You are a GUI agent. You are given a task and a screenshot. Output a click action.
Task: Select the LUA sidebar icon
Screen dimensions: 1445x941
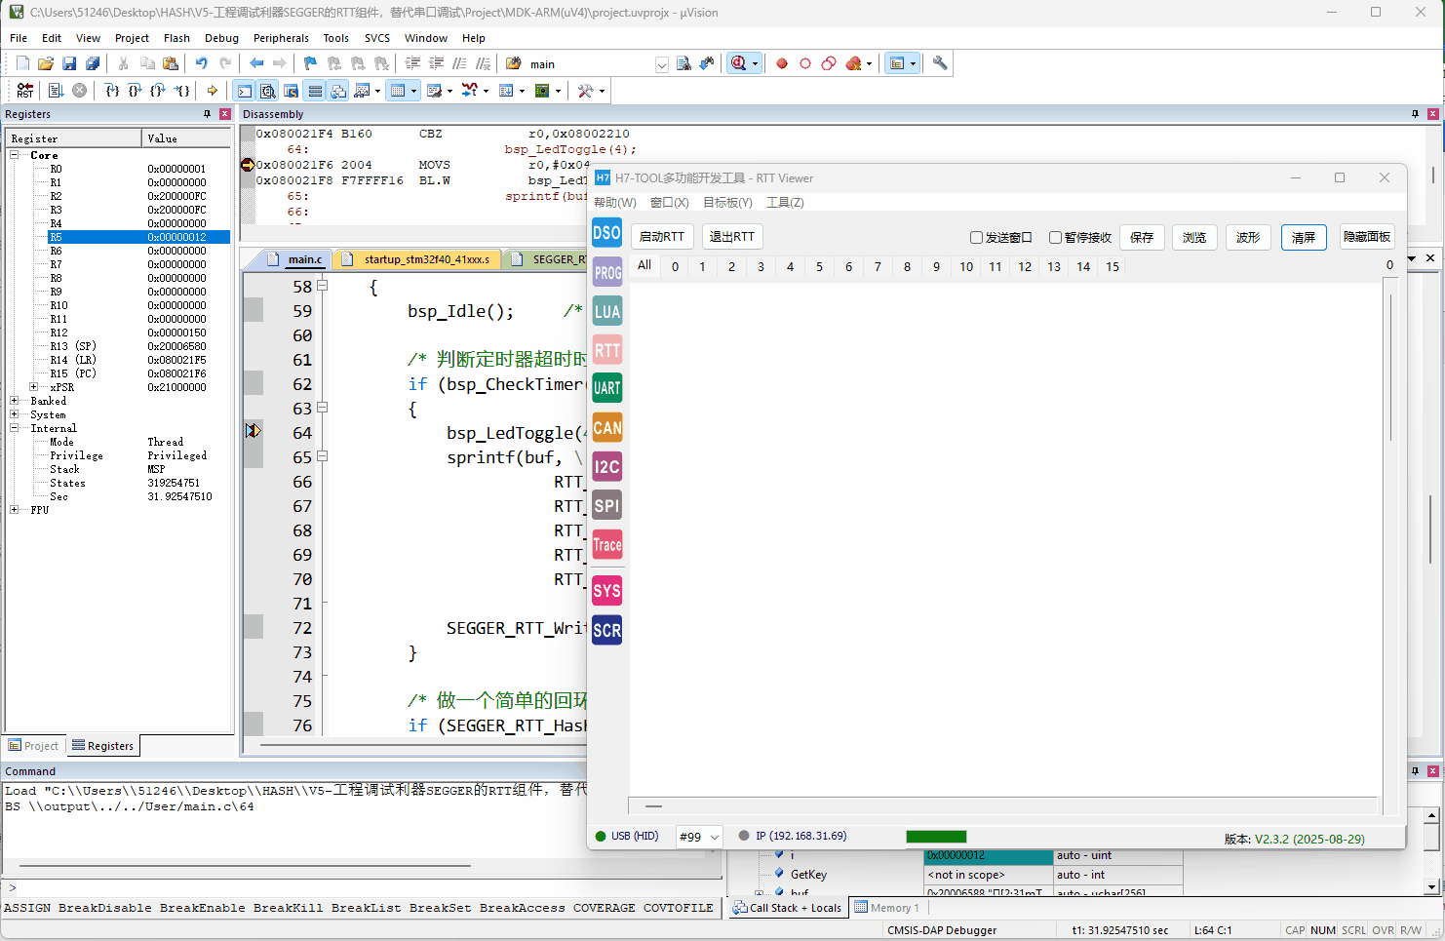606,311
